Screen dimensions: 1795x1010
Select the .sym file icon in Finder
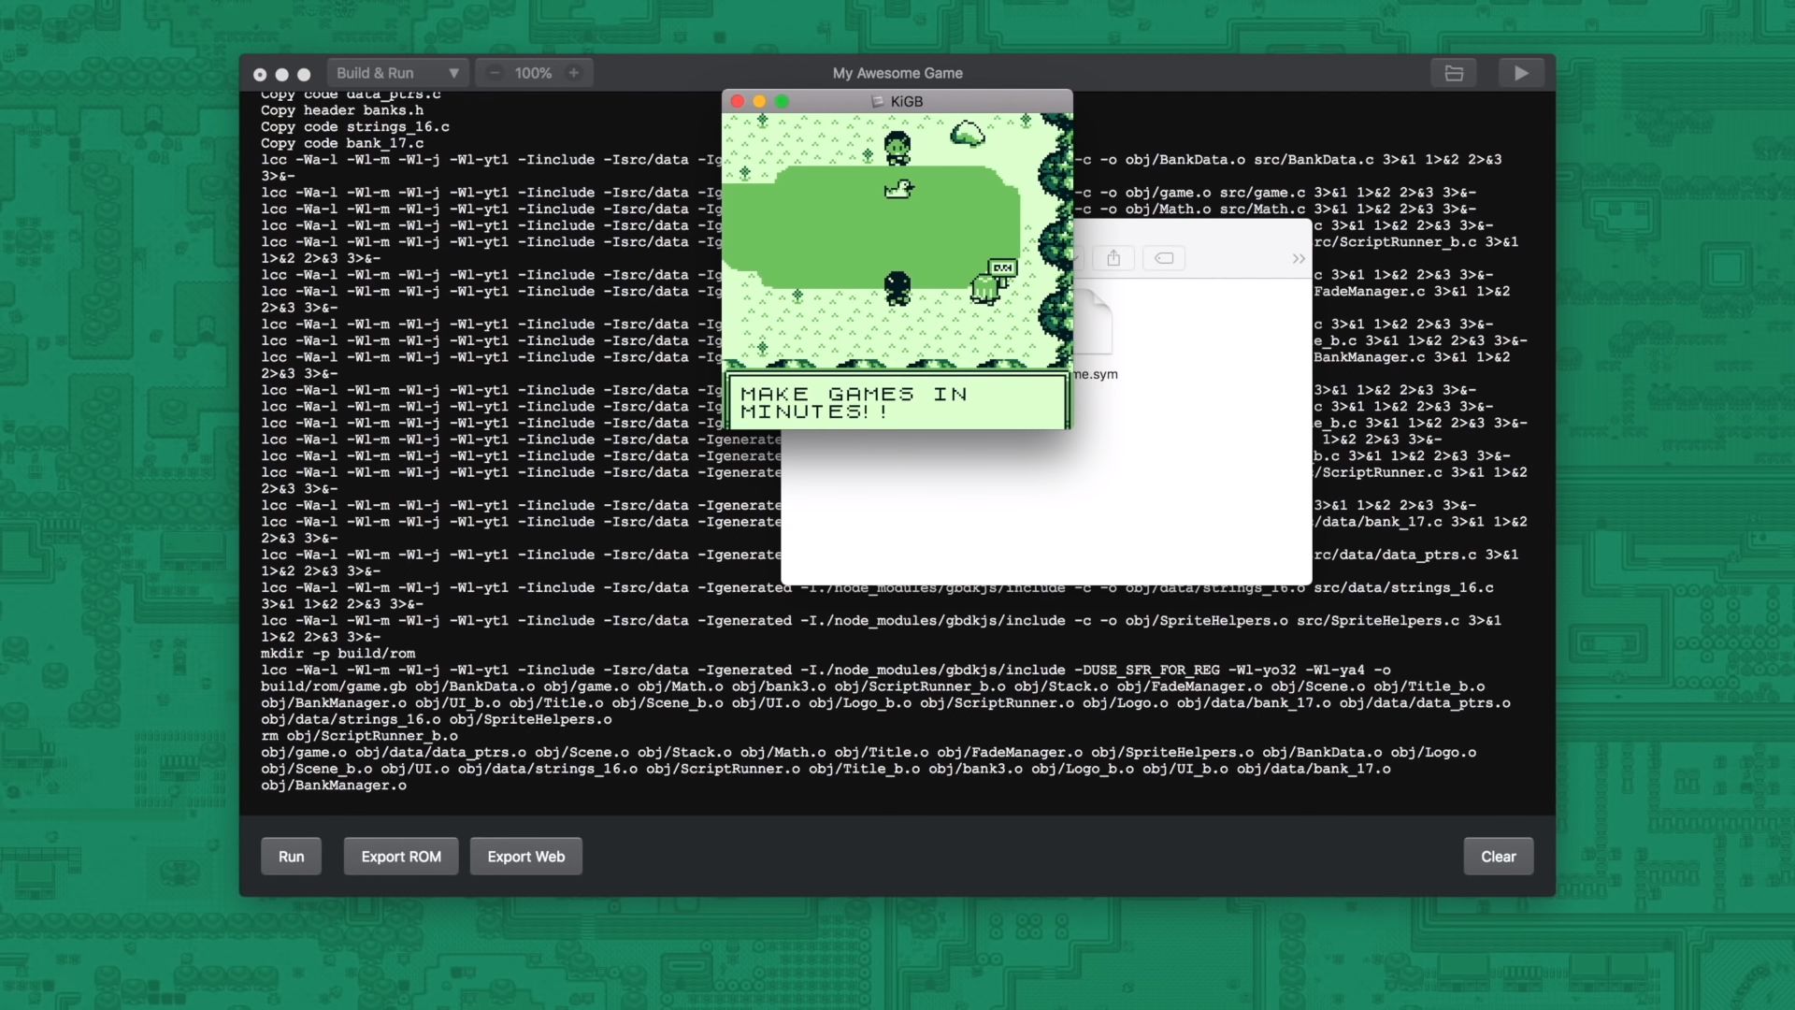coord(1092,323)
